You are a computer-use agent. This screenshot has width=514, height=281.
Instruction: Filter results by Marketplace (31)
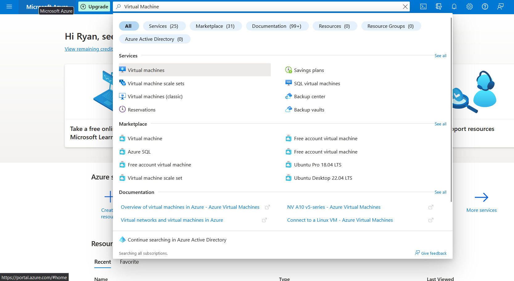point(216,26)
